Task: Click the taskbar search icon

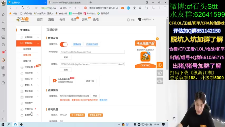Action: point(9,124)
